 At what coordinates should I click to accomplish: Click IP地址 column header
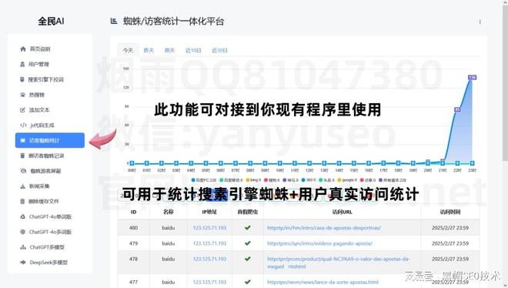tap(209, 212)
